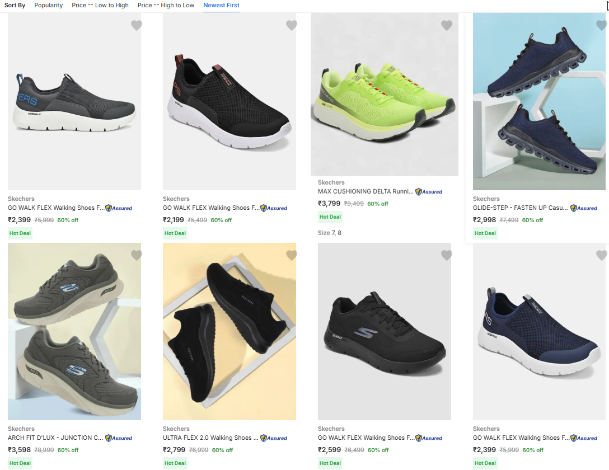Image resolution: width=609 pixels, height=470 pixels.
Task: Select the Newest First sort option
Action: coord(221,5)
